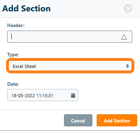Close the Add Section dialog with X
This screenshot has height=131, width=140.
(128, 9)
